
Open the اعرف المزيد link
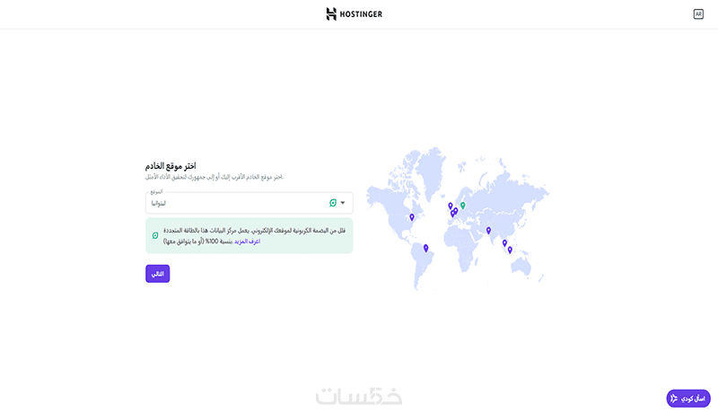pos(247,241)
